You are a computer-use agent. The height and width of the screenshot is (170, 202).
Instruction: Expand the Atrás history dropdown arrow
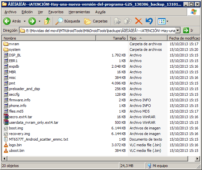click(x=25, y=21)
